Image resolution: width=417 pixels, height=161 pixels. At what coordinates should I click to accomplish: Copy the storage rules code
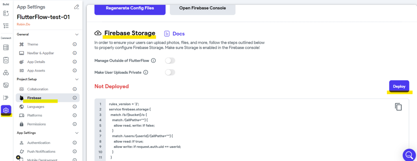[x=398, y=107]
